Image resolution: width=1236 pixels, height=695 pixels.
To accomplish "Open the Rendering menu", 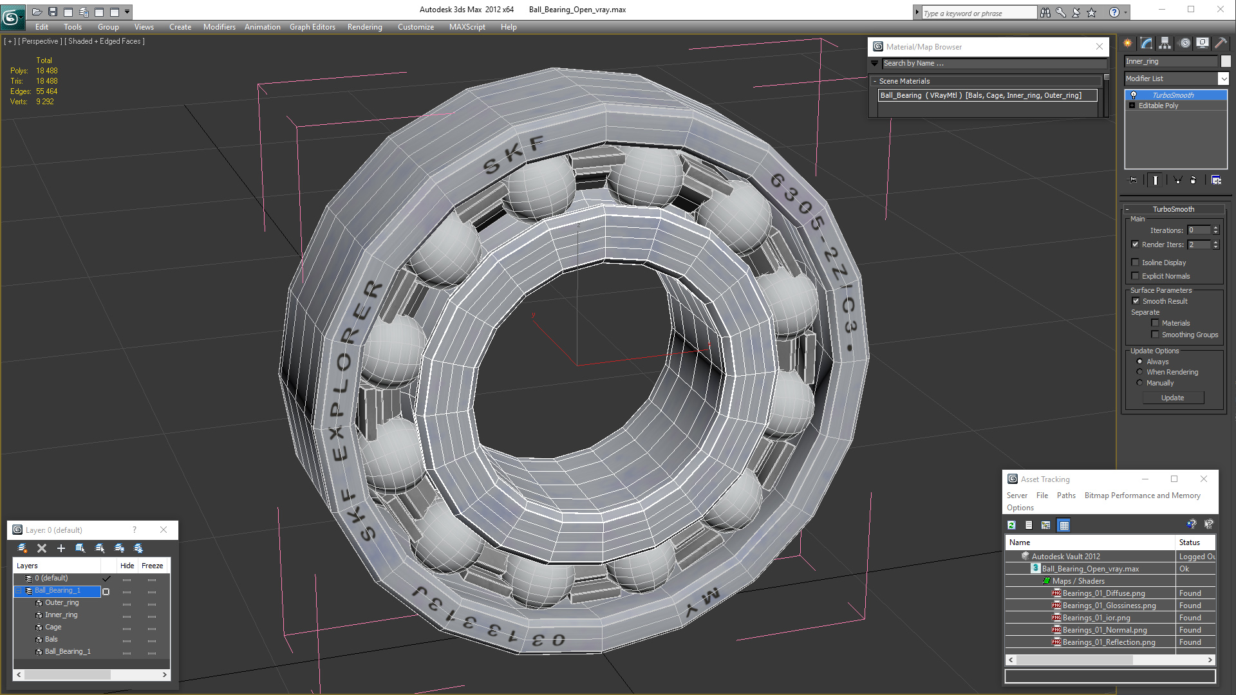I will point(364,27).
